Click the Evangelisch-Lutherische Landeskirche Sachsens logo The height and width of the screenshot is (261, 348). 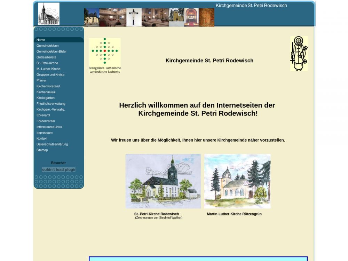(x=104, y=55)
